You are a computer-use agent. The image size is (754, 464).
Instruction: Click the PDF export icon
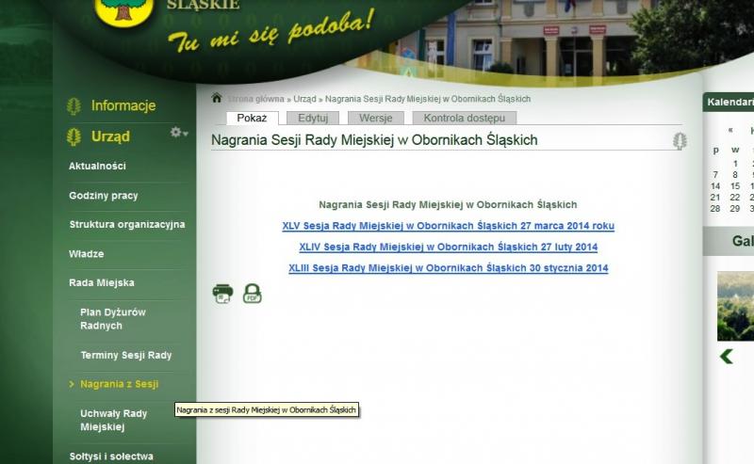pos(252,294)
